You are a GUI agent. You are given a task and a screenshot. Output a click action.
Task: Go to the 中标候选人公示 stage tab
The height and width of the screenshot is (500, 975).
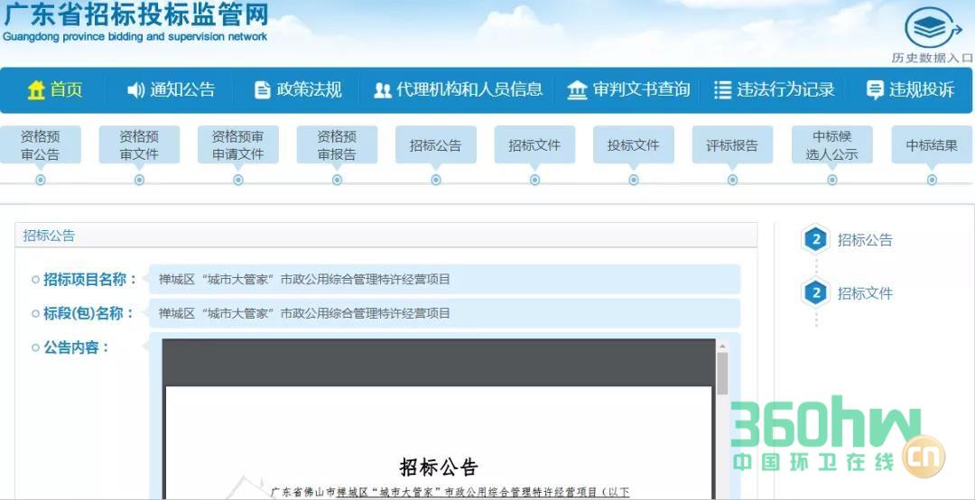(x=831, y=145)
